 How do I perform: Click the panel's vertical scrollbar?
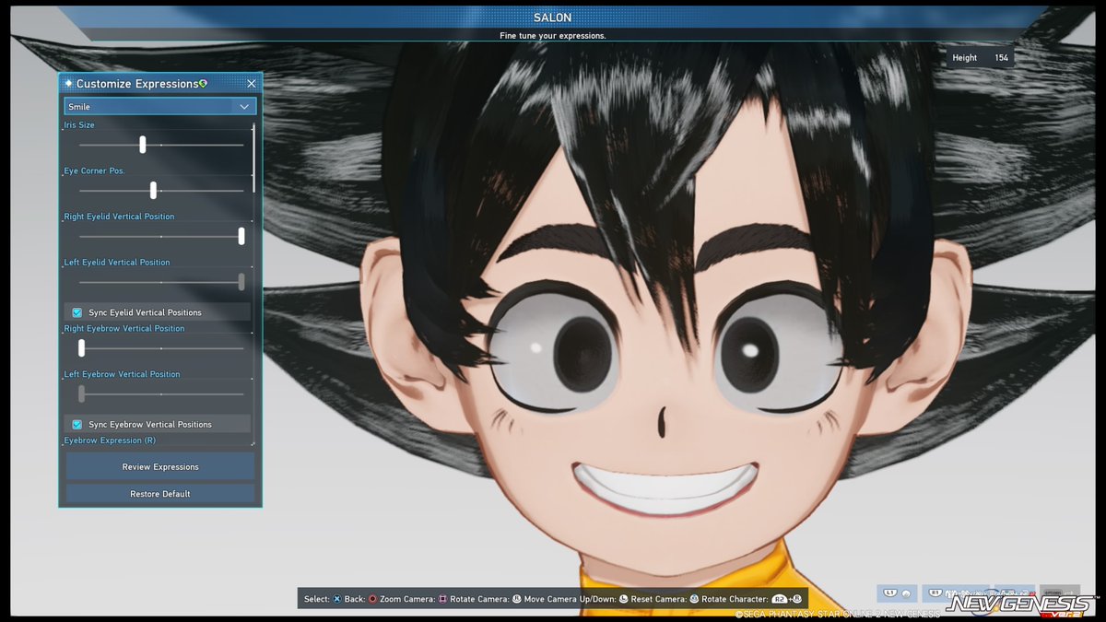coord(254,157)
